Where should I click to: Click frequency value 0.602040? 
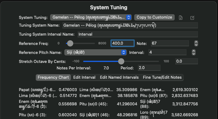coord(68,115)
